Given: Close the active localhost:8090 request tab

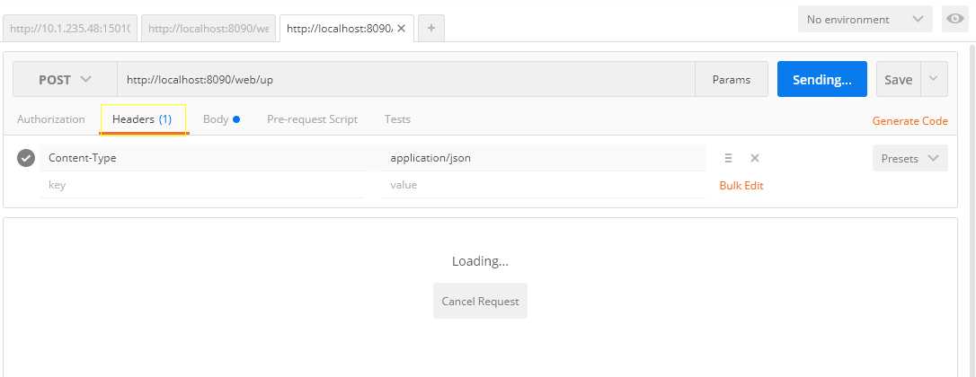Looking at the screenshot, I should (402, 29).
